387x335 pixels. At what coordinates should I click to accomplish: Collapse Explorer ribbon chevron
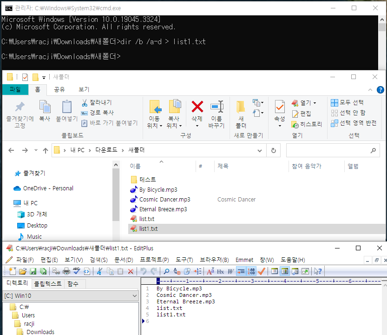(x=370, y=90)
